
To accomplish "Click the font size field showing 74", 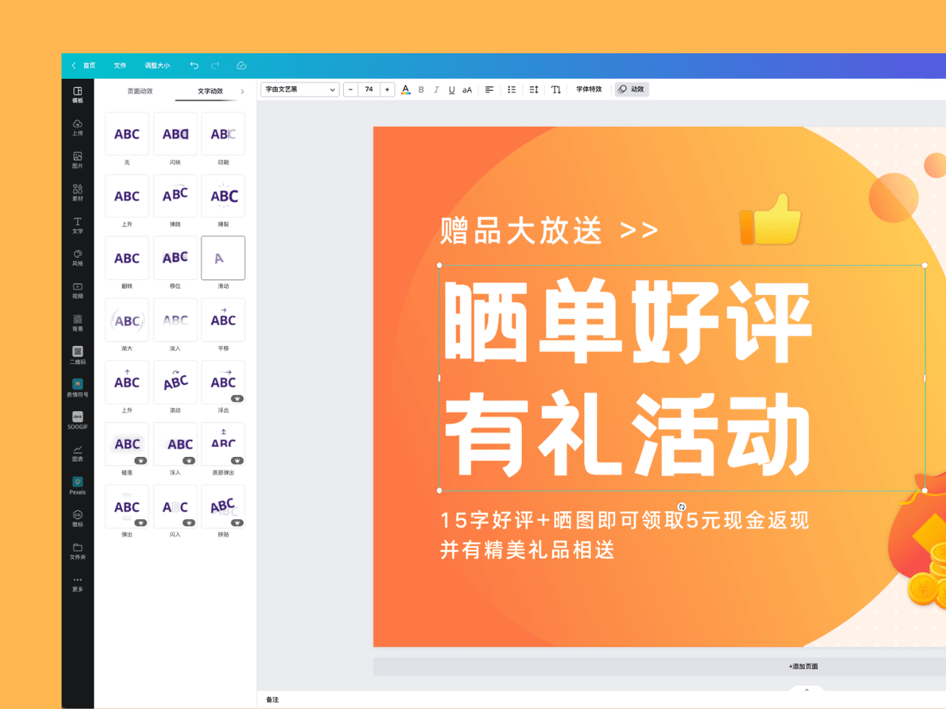I will tap(369, 89).
